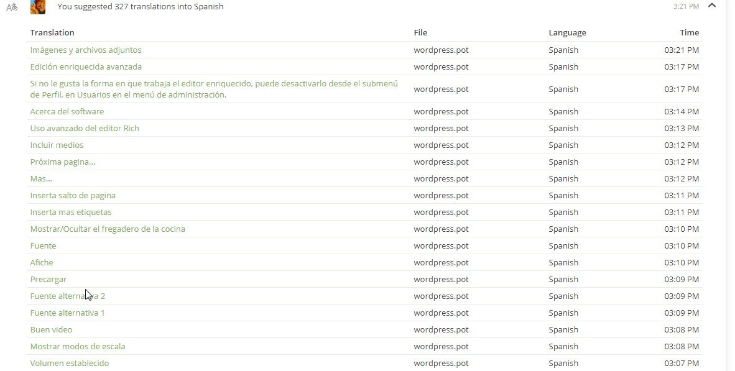Open the long 'Si no le gusta la forma' translation
This screenshot has width=735, height=371.
click(214, 89)
